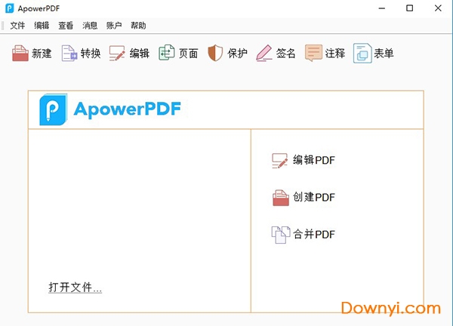Image resolution: width=453 pixels, height=326 pixels.
Task: Click the 转换 toolbar label
Action: (x=91, y=54)
